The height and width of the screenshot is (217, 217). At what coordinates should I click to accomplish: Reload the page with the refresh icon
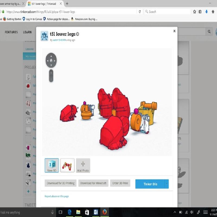140,12
